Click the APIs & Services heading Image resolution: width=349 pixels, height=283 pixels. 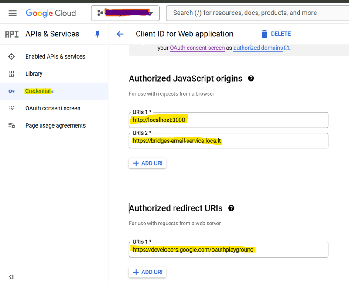tap(52, 34)
